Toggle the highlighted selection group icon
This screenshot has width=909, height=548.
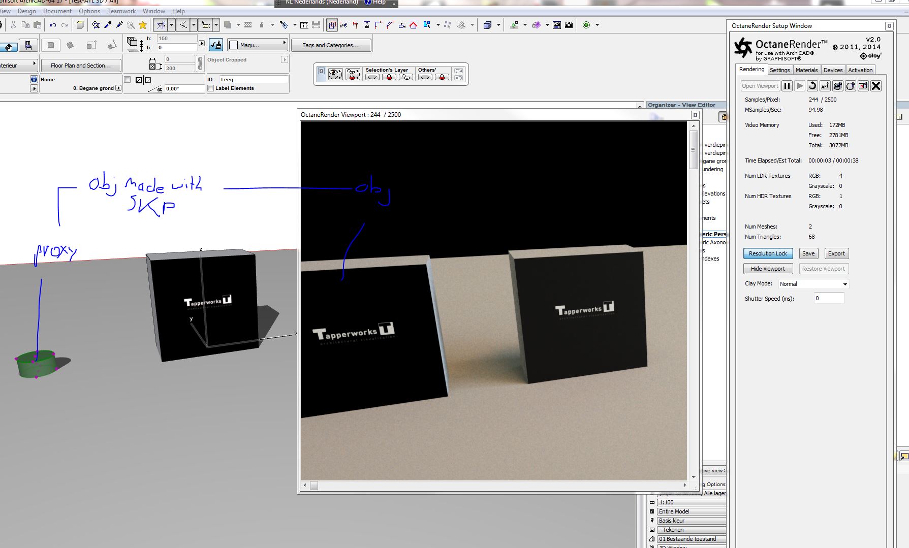(x=332, y=25)
